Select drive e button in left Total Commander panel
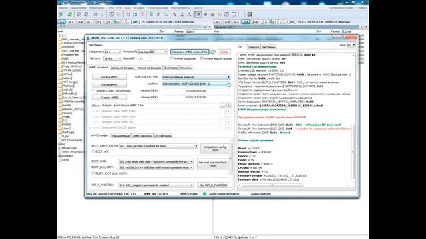 (80, 22)
